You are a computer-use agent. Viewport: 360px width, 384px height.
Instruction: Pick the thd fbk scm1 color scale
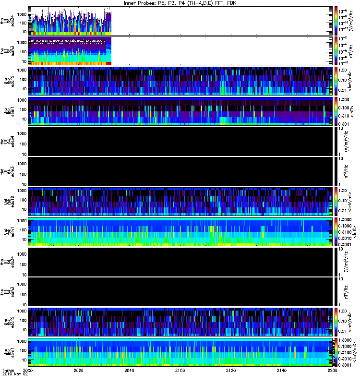click(x=336, y=232)
